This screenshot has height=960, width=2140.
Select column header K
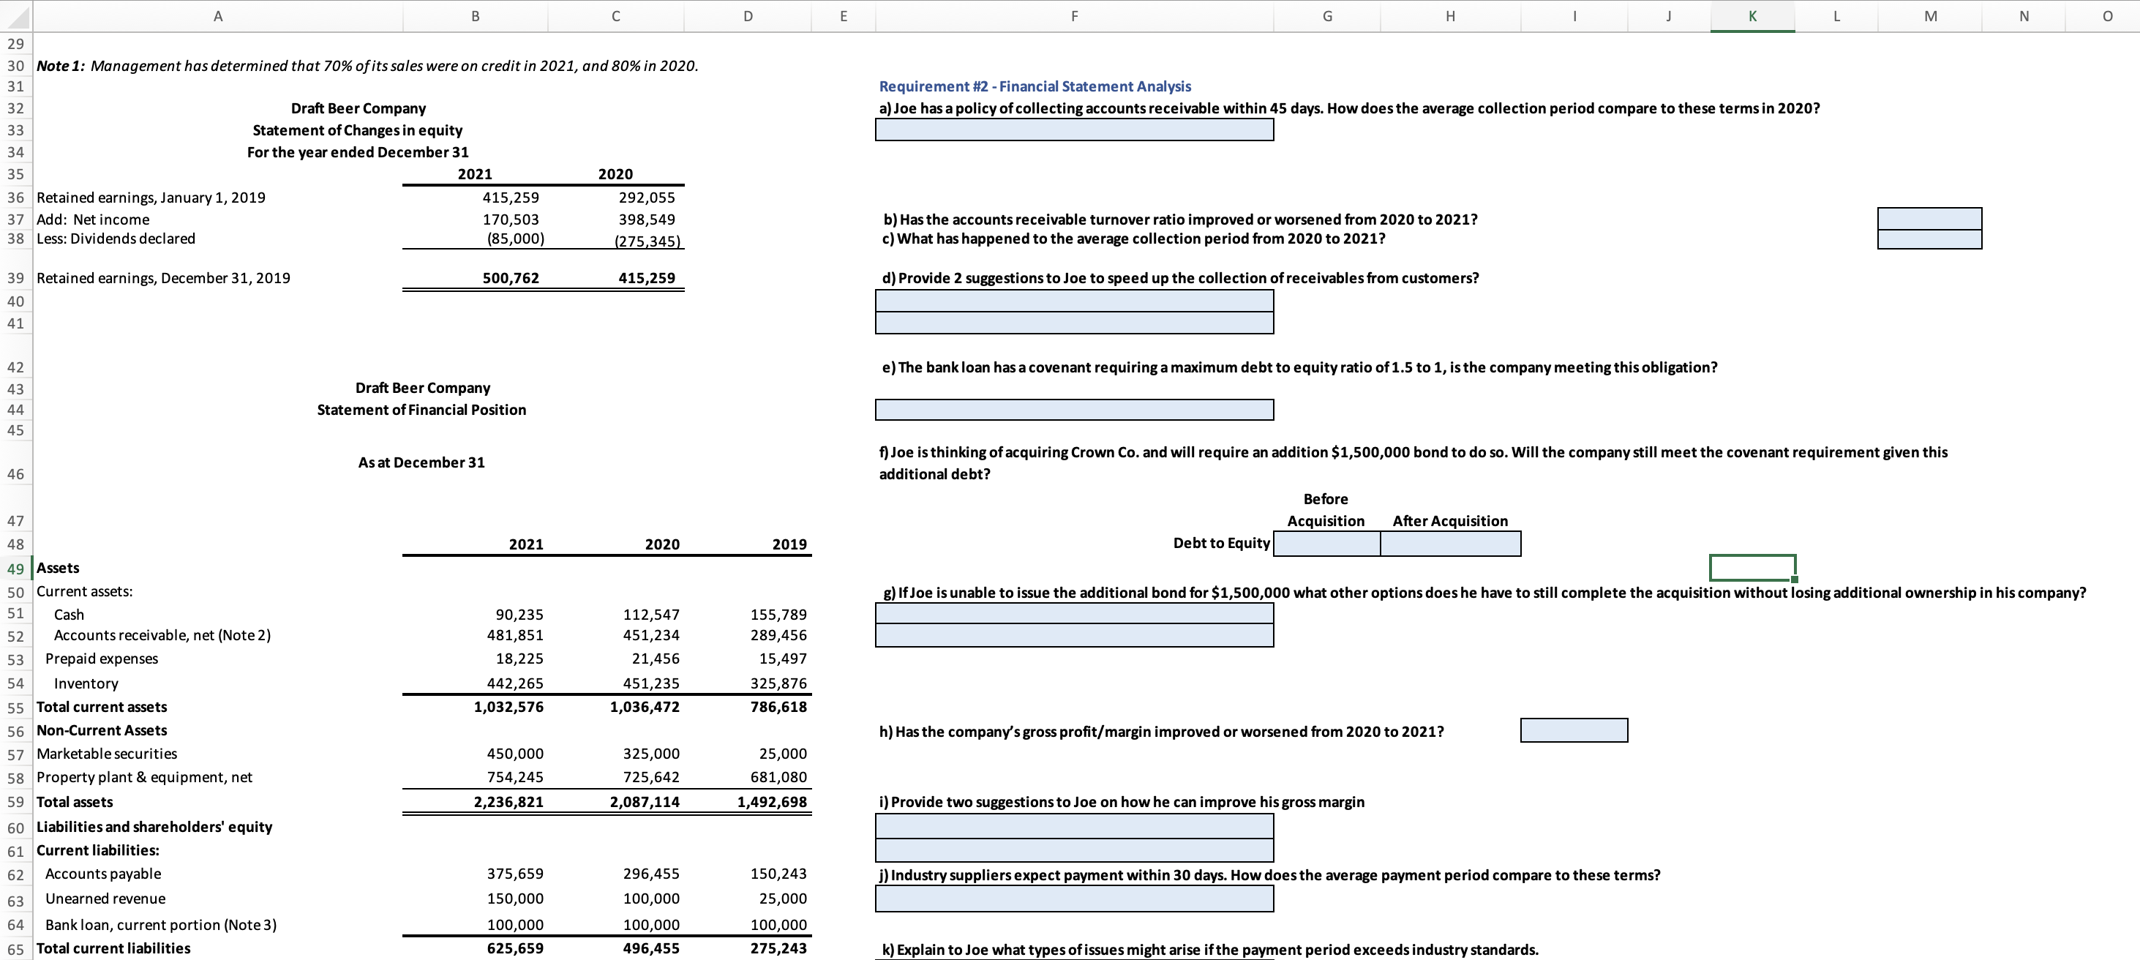click(1753, 16)
